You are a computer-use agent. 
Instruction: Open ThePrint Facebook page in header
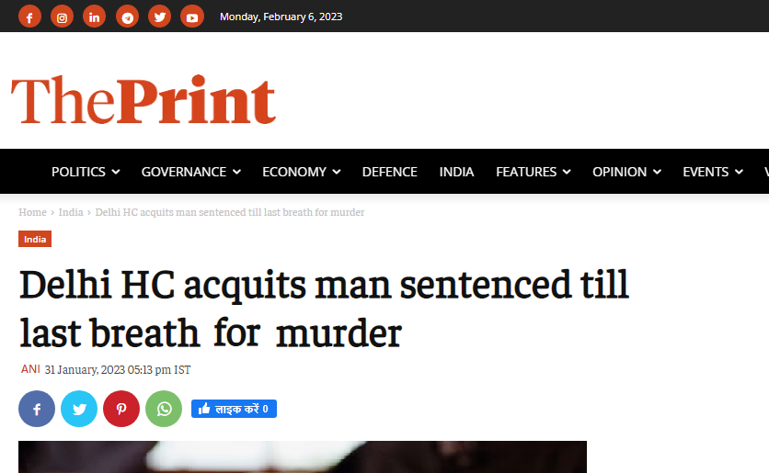point(30,17)
